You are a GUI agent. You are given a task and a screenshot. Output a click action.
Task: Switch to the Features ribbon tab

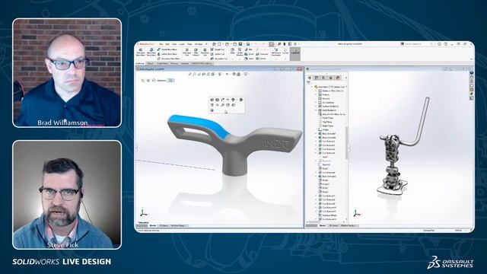[140, 63]
